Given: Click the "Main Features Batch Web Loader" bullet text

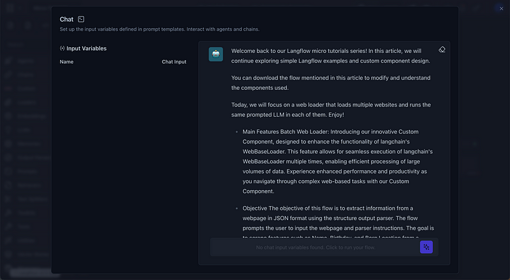Looking at the screenshot, I should point(337,161).
